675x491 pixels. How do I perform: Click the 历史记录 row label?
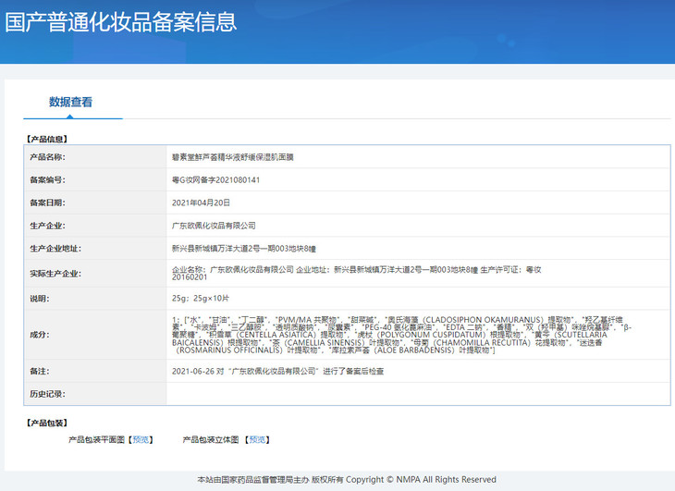tap(47, 394)
